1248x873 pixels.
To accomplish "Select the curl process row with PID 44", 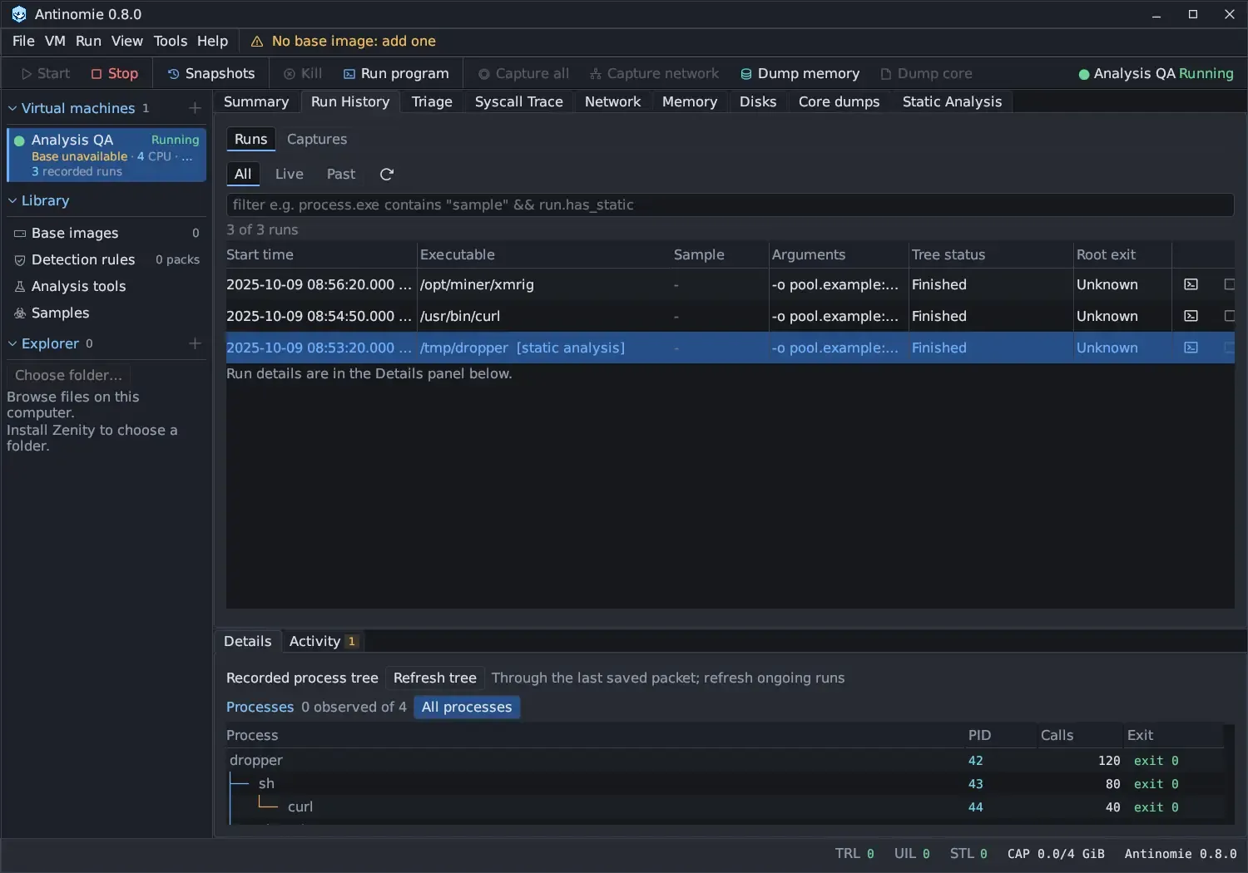I will pyautogui.click(x=725, y=806).
